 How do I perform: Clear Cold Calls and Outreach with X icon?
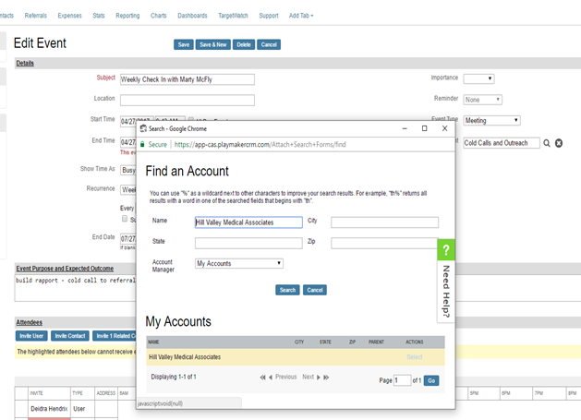tap(559, 143)
